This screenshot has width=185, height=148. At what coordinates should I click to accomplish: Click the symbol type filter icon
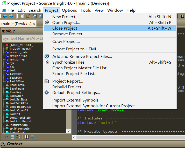(18, 137)
